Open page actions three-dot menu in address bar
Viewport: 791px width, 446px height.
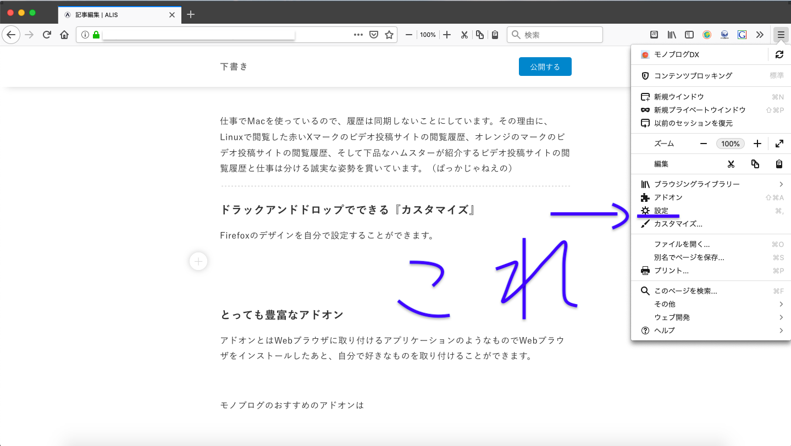pos(358,35)
